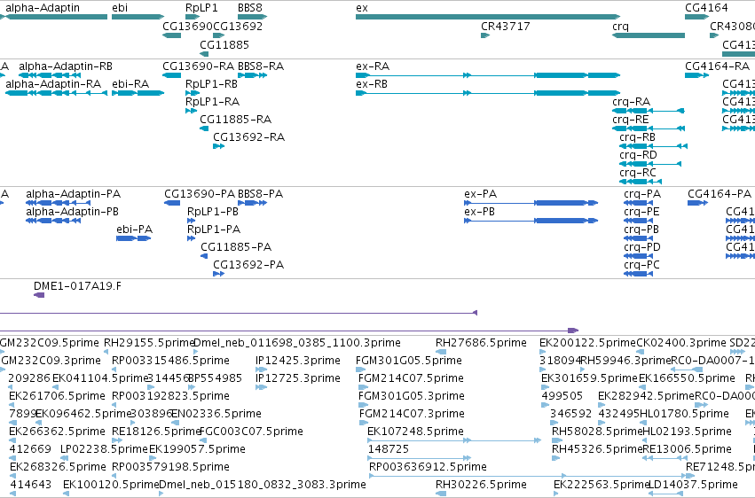Select the BBS8-RA transcript glyph
The image size is (755, 498).
252,75
